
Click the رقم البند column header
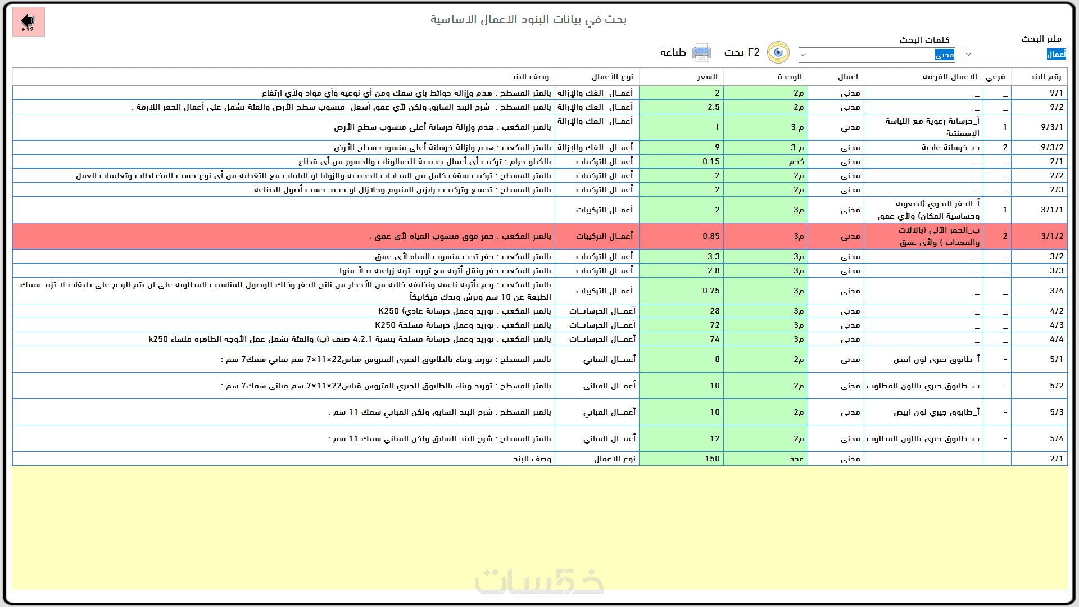tap(1045, 77)
